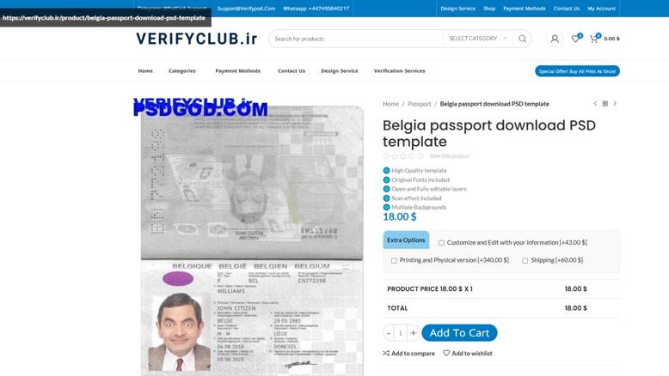Go to next product arrow
This screenshot has width=669, height=376.
pyautogui.click(x=615, y=104)
